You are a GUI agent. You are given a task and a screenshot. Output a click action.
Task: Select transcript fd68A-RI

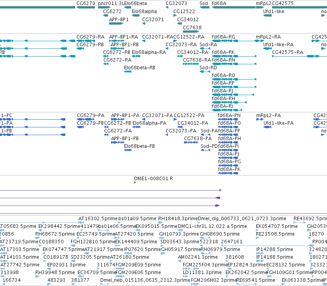(x=222, y=106)
